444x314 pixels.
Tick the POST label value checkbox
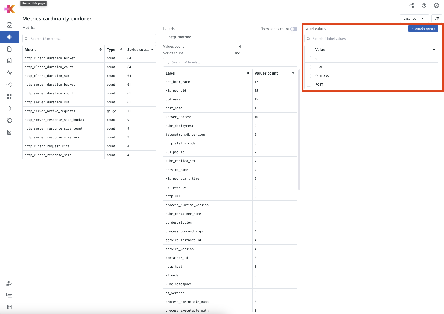pos(309,85)
